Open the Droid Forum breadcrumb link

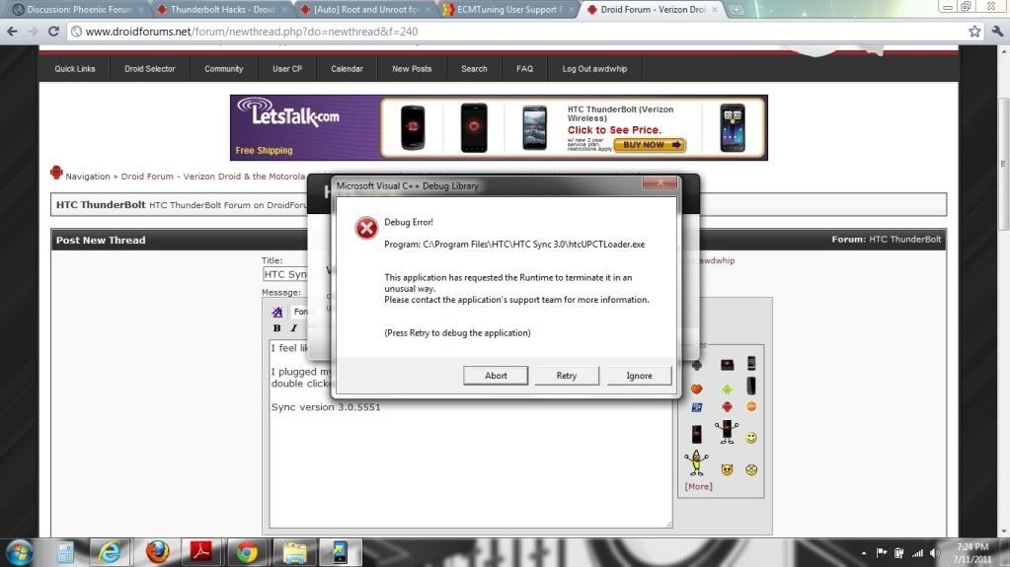click(212, 177)
